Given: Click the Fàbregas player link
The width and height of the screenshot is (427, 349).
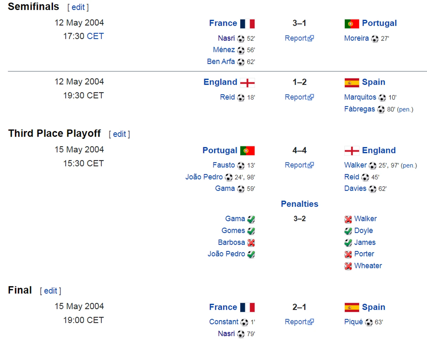Looking at the screenshot, I should pos(359,109).
